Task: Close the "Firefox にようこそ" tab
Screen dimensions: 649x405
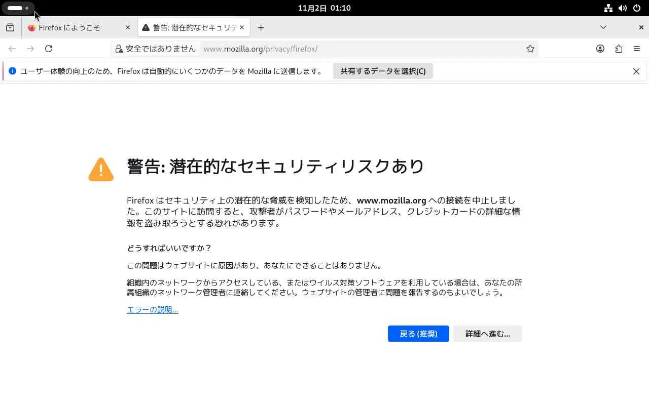Action: (128, 28)
